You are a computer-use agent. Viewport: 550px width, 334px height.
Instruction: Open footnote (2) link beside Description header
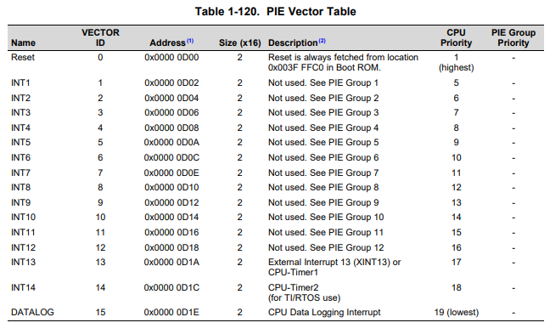click(322, 41)
